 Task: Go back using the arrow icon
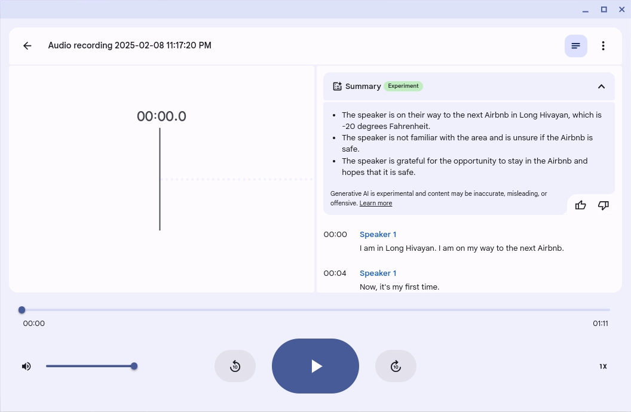tap(27, 46)
